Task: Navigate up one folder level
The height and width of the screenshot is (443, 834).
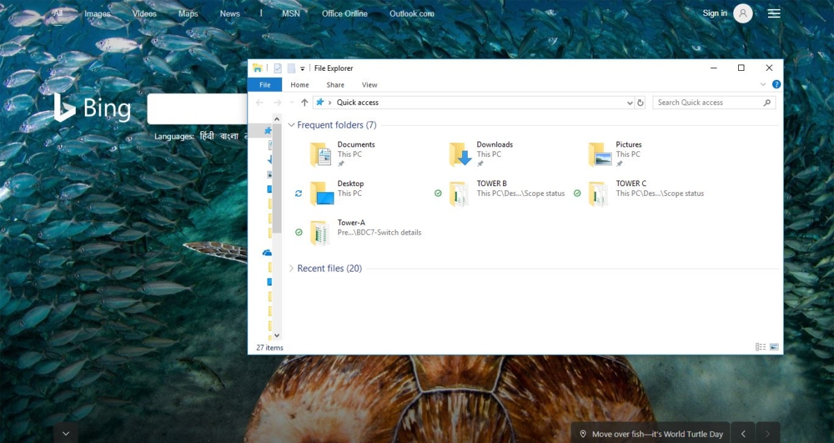Action: tap(304, 102)
